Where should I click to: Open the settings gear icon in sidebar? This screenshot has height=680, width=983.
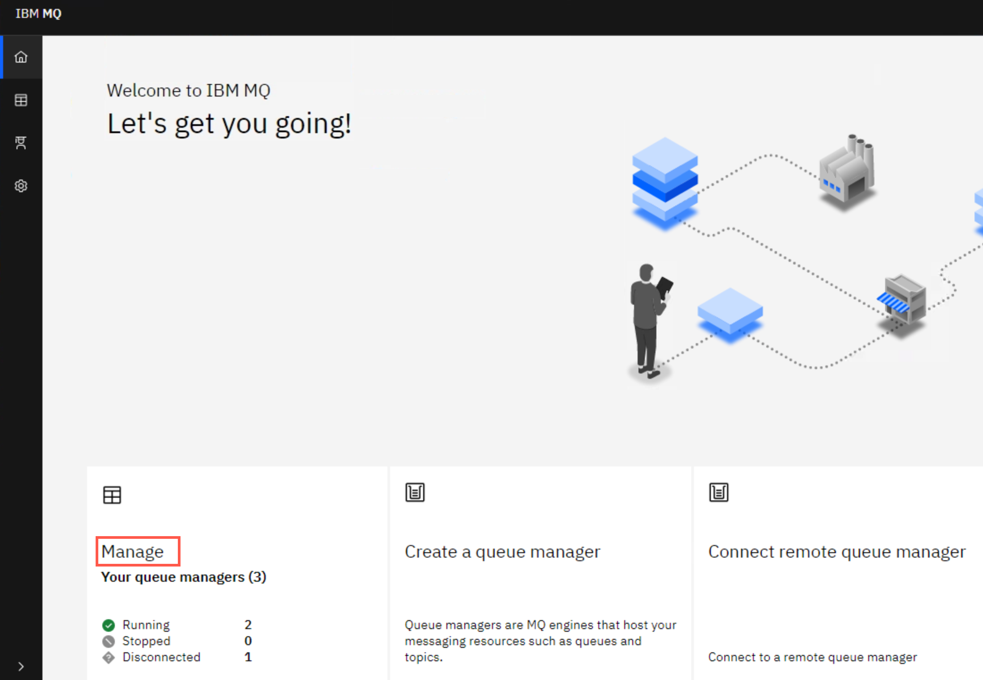21,186
